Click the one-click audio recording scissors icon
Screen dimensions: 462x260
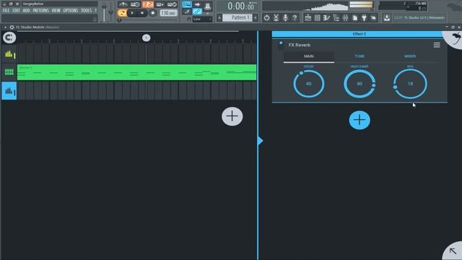click(276, 17)
